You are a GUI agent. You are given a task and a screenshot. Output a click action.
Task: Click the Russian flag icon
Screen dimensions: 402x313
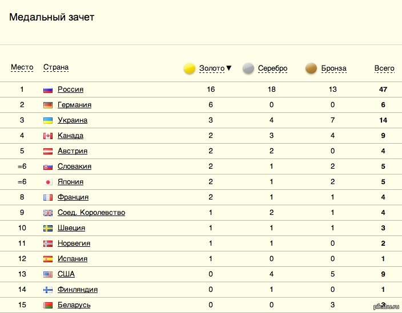[x=48, y=90]
